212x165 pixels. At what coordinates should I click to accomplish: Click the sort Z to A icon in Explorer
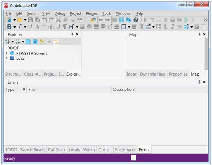coord(18,42)
